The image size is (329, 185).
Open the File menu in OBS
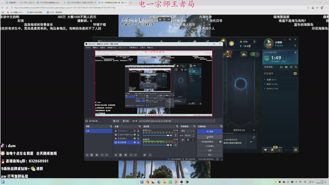click(x=88, y=47)
